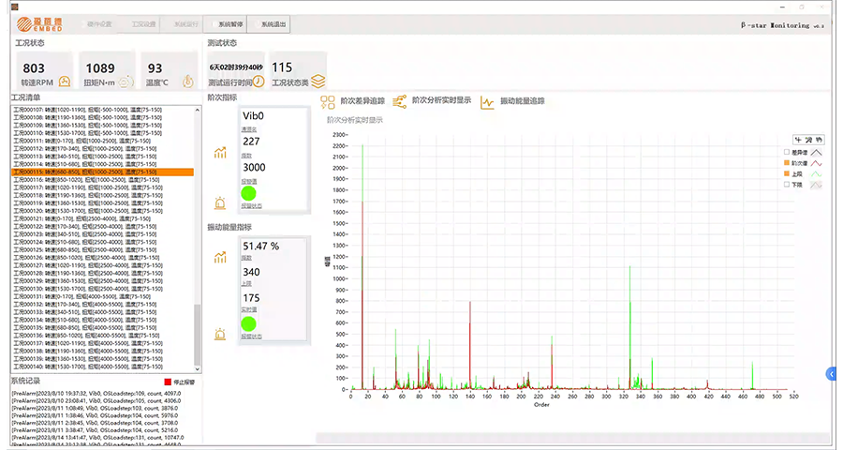Image resolution: width=843 pixels, height=450 pixels.
Task: Click the alarm bell icon in 阶次指标
Action: click(x=220, y=202)
